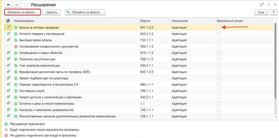Select row Оповещение о новых объектах

[x=139, y=53]
